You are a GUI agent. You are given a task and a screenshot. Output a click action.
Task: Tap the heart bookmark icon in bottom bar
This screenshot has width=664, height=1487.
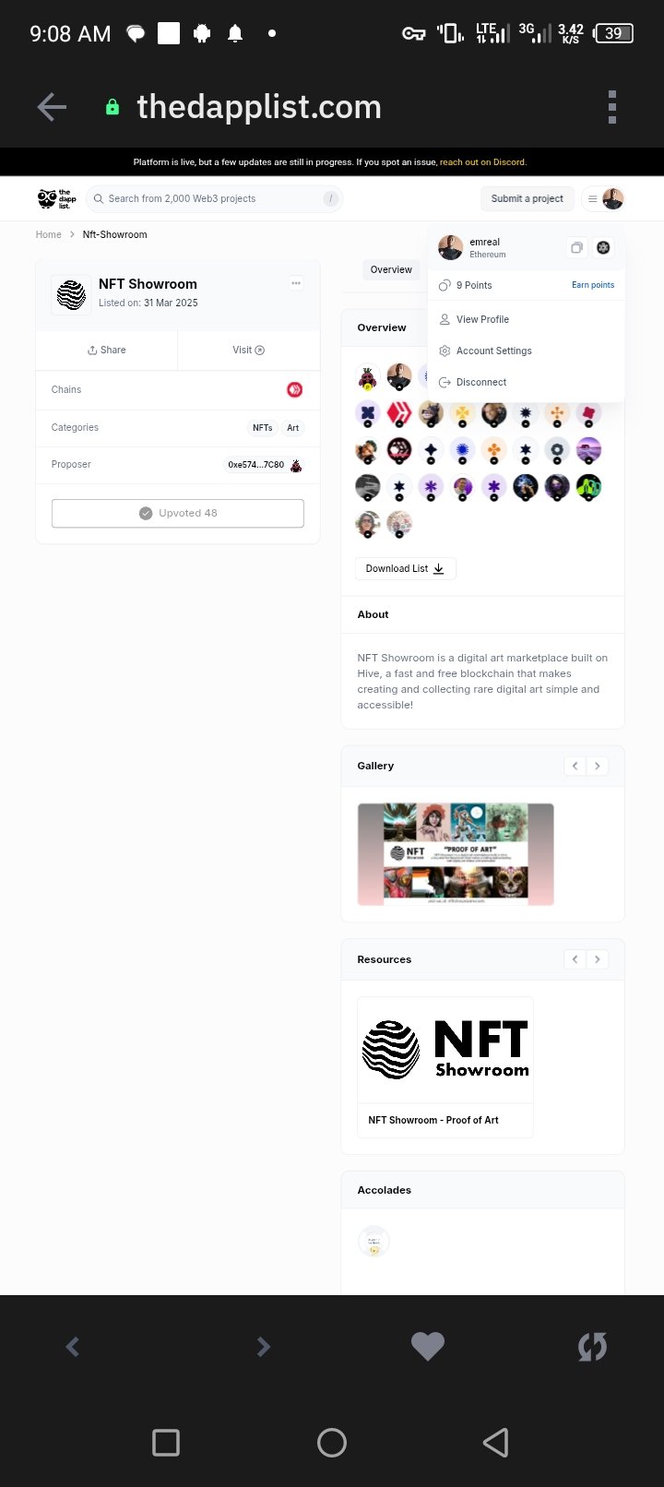pyautogui.click(x=427, y=1347)
